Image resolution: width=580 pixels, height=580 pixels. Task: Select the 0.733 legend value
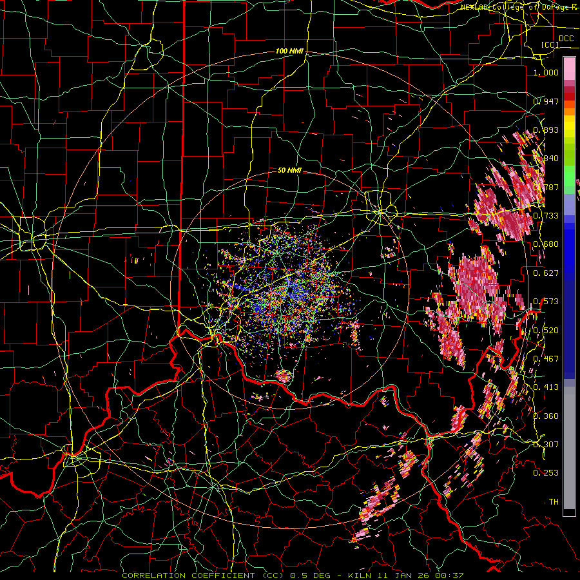pyautogui.click(x=546, y=216)
